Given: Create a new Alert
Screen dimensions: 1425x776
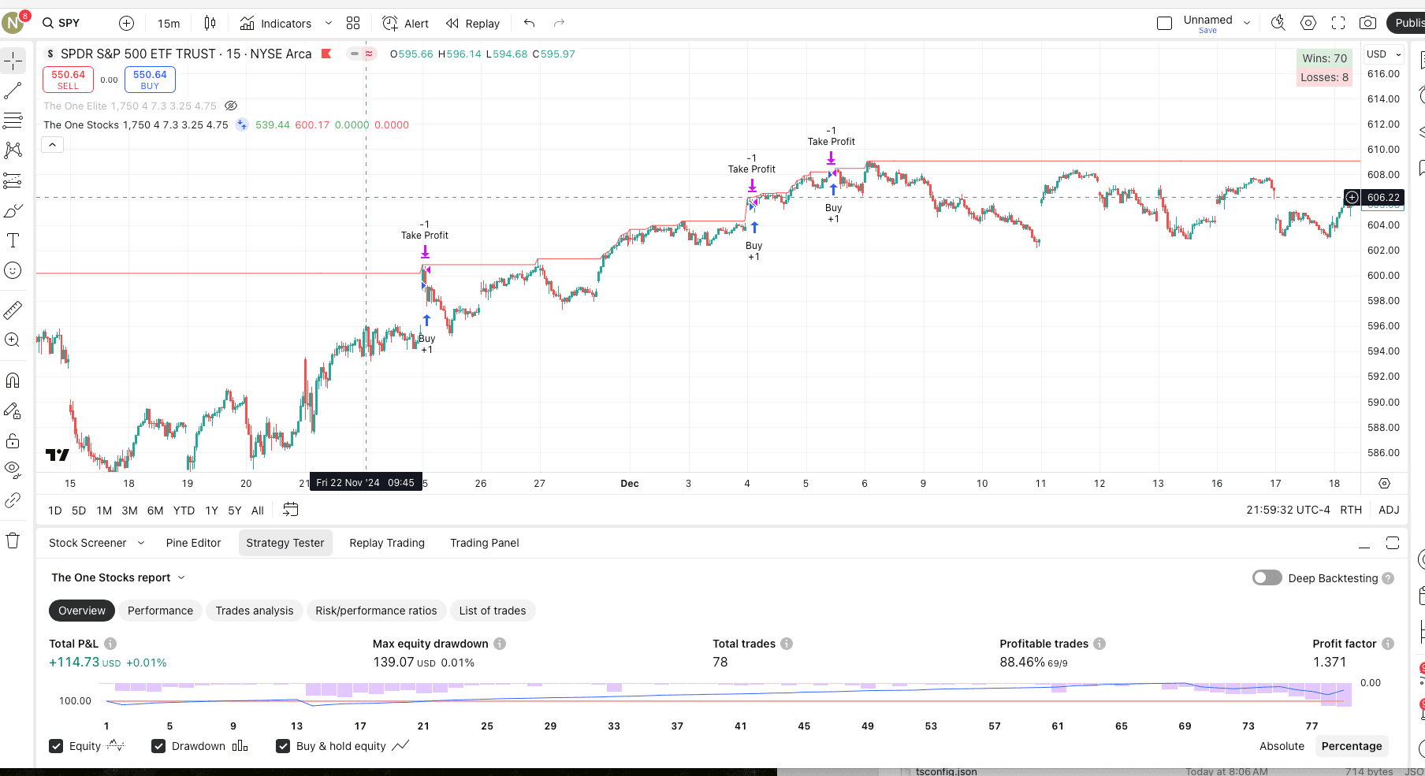Looking at the screenshot, I should point(406,23).
